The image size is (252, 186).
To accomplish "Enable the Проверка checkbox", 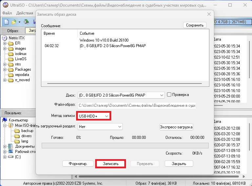I will [x=169, y=94].
